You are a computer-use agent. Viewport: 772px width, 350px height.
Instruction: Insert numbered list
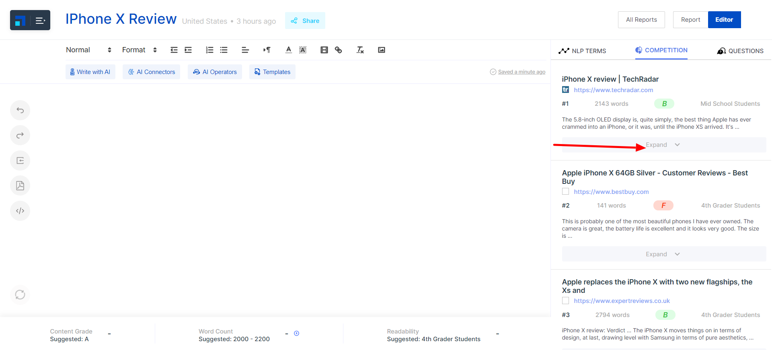[209, 50]
